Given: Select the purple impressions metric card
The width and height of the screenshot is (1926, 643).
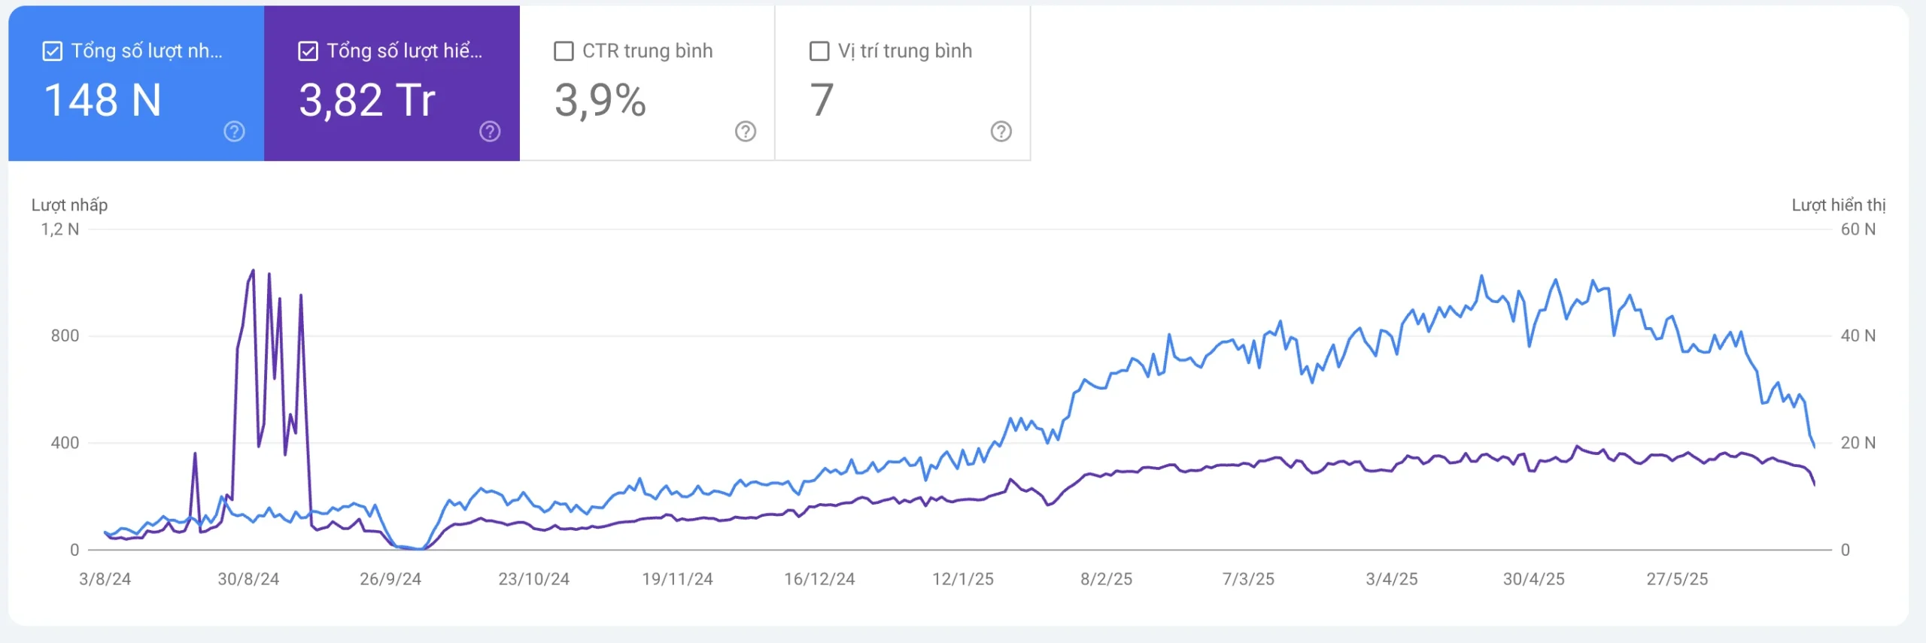Looking at the screenshot, I should [x=391, y=83].
